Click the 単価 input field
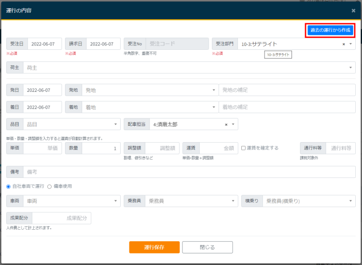The image size is (362, 265). tap(42, 148)
